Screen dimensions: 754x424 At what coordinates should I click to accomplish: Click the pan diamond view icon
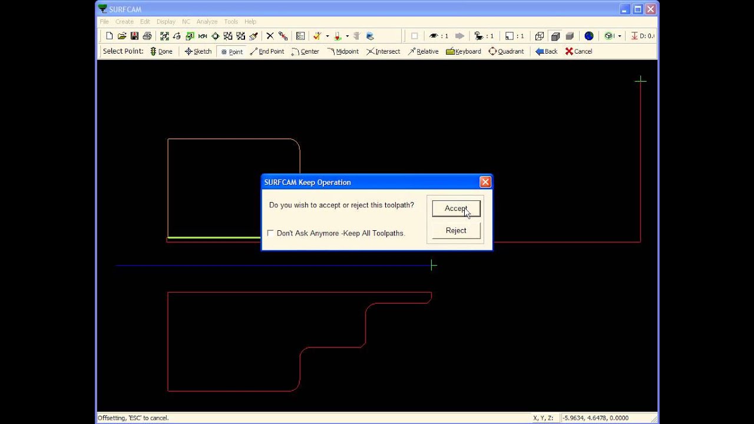[215, 36]
